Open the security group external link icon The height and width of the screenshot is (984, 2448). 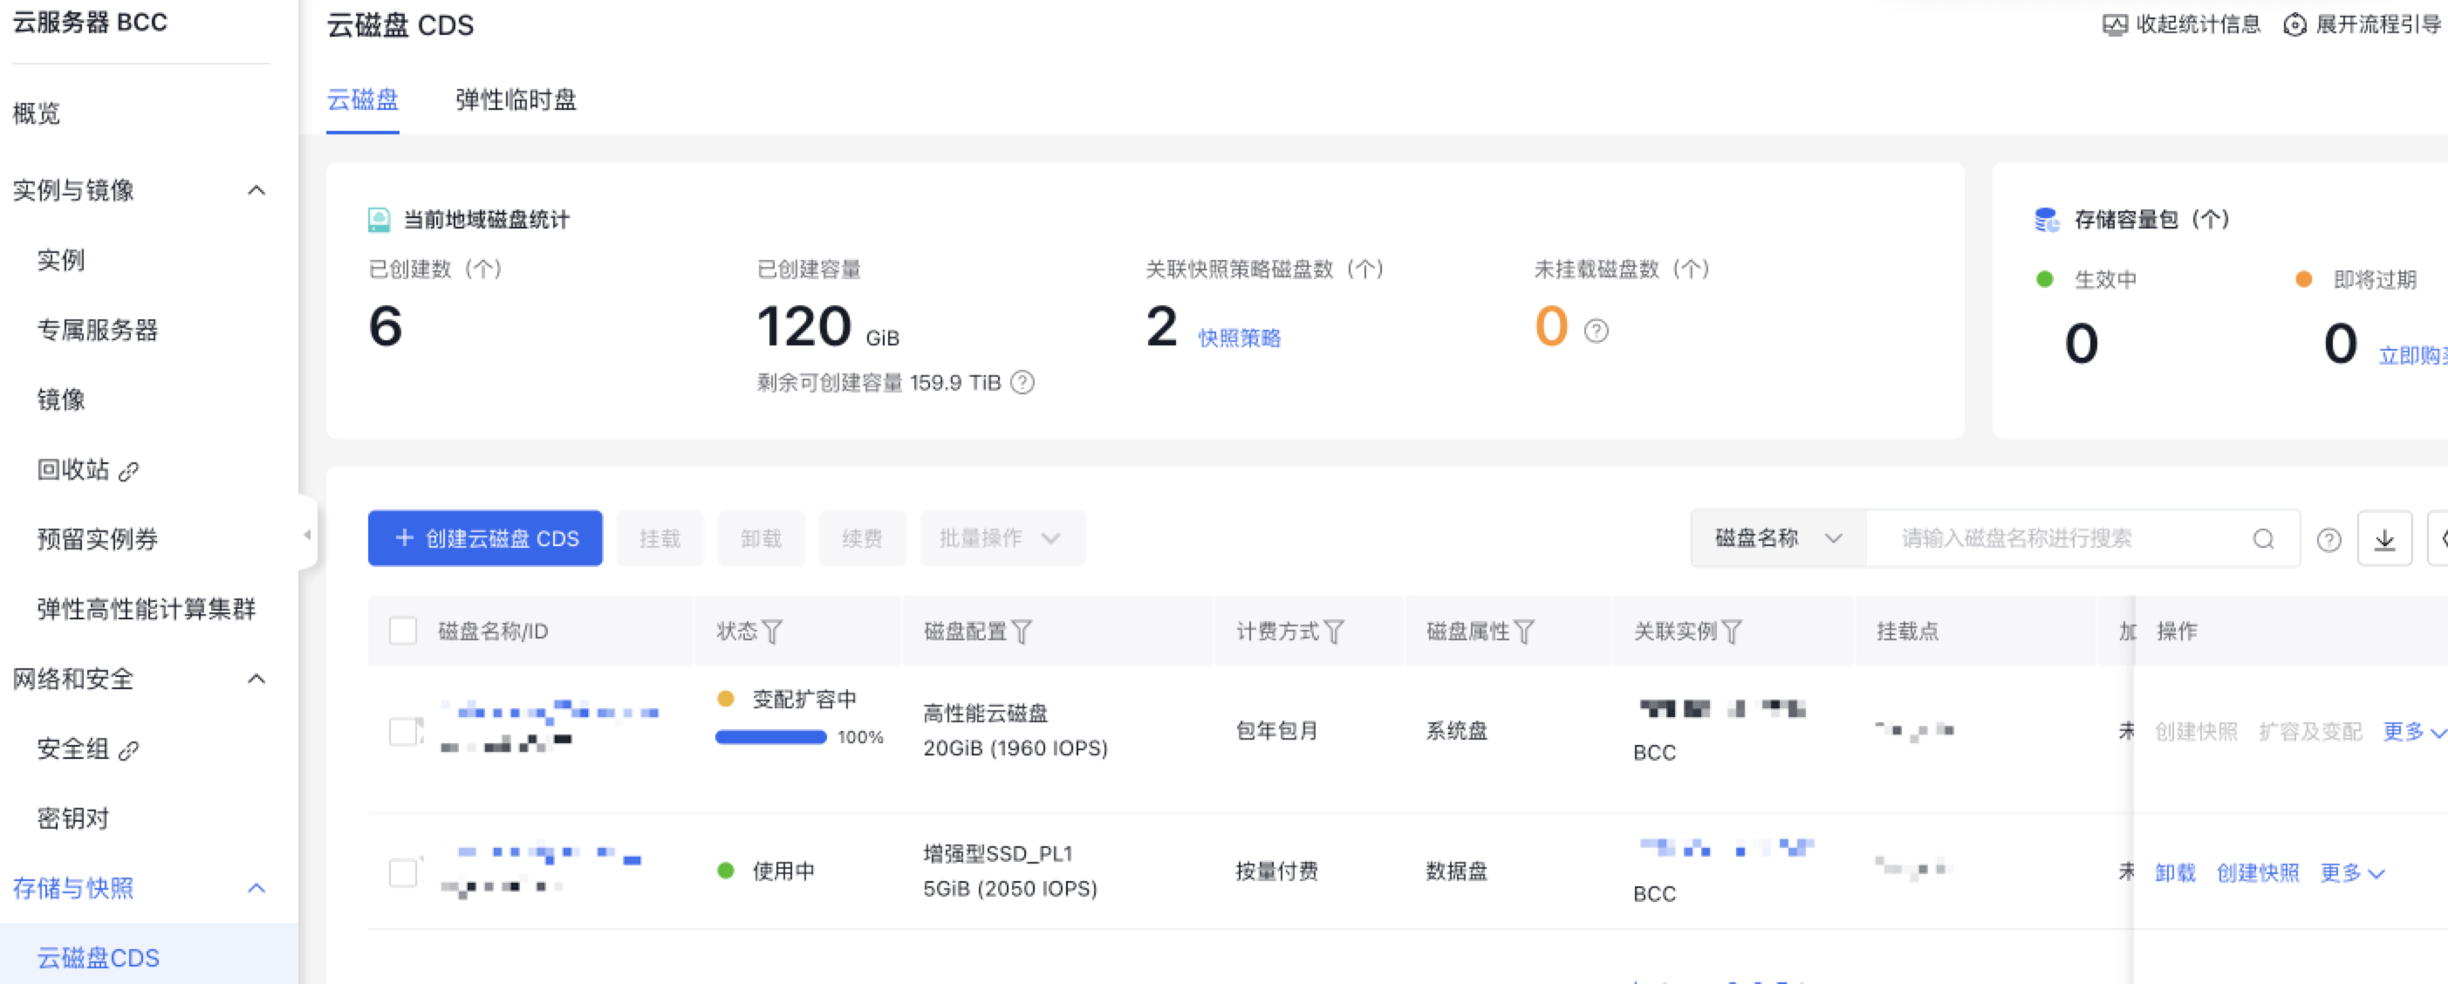pyautogui.click(x=128, y=749)
